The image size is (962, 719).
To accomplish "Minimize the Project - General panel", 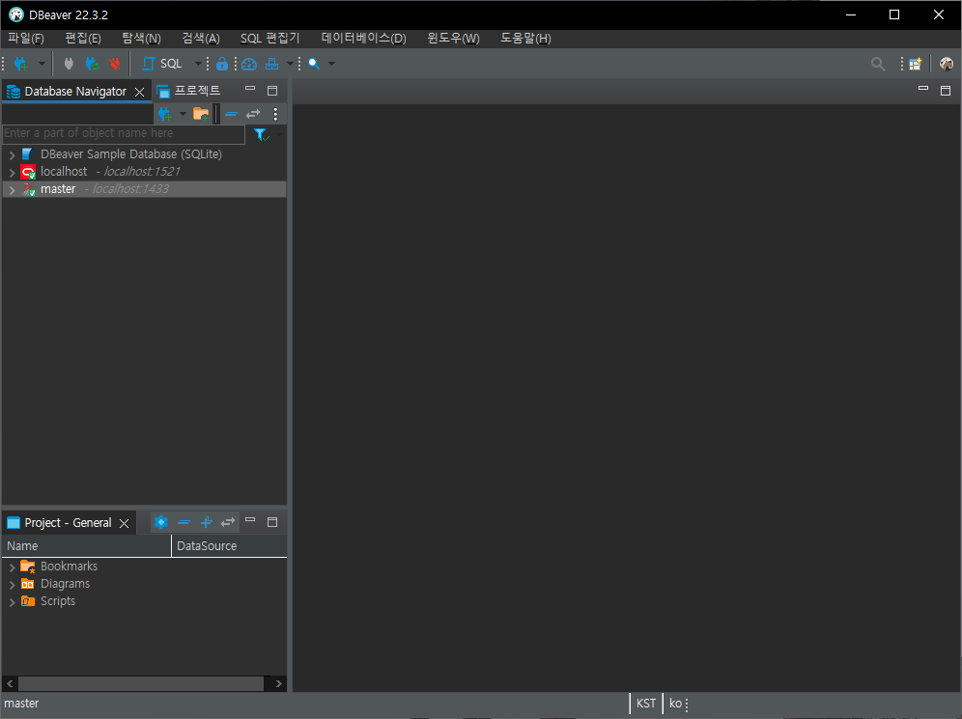I will (250, 520).
